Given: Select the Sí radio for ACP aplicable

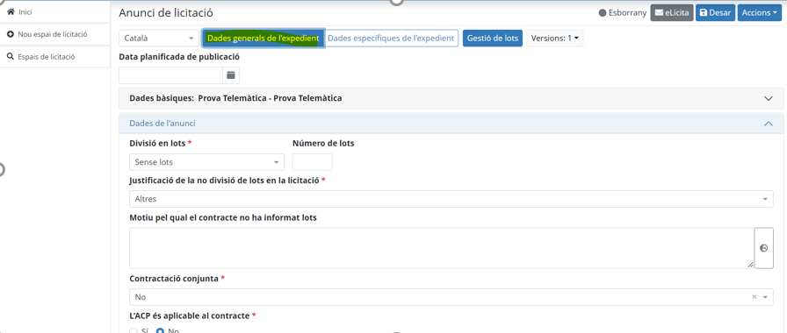Looking at the screenshot, I should click(134, 331).
